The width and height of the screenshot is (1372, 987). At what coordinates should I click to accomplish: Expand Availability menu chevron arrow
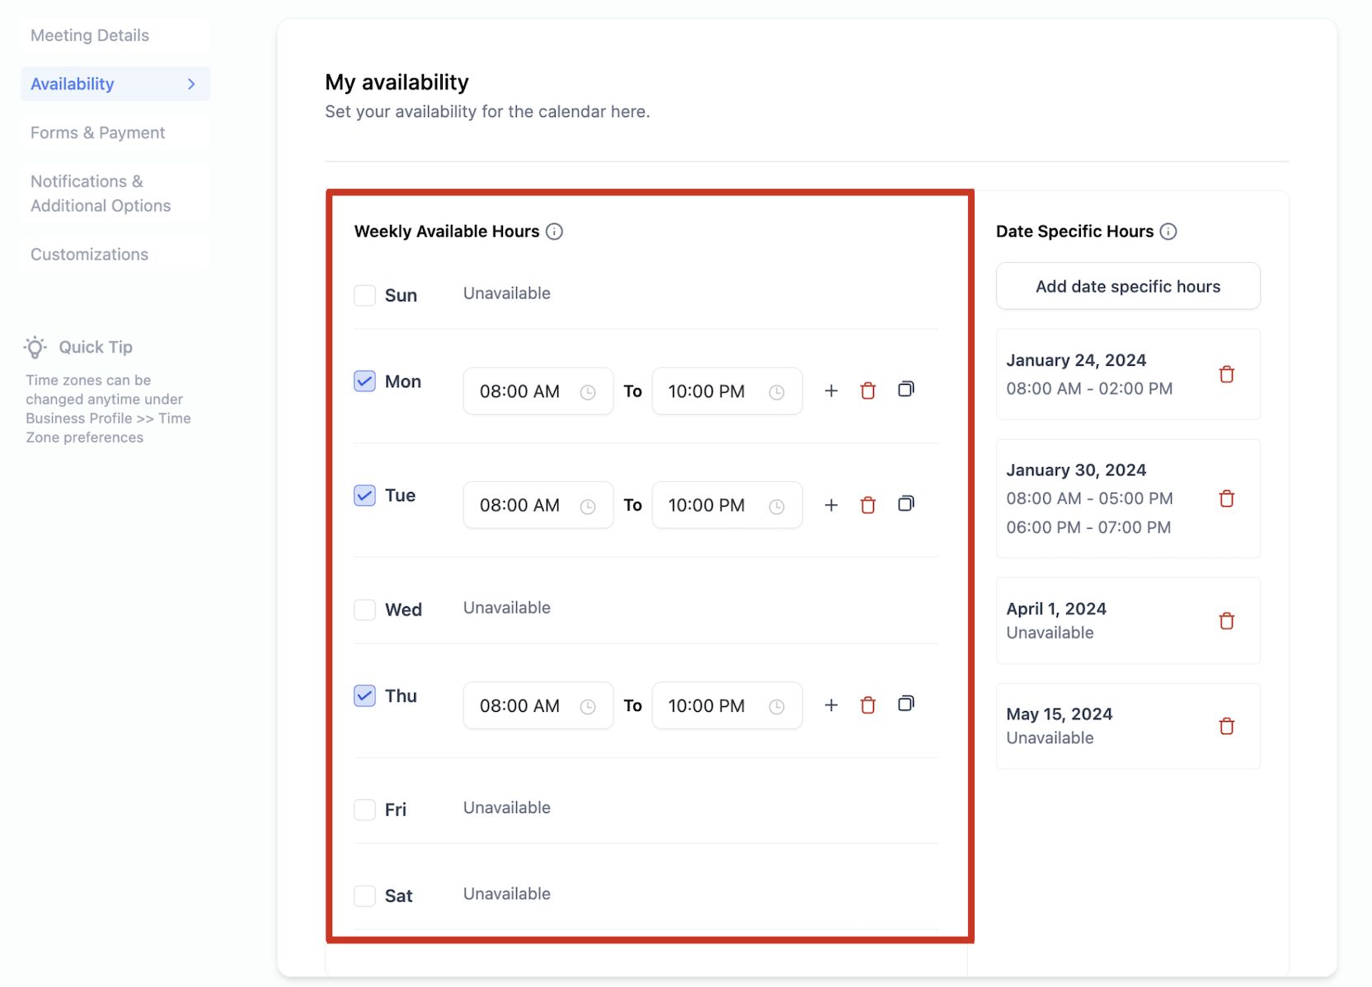tap(191, 84)
